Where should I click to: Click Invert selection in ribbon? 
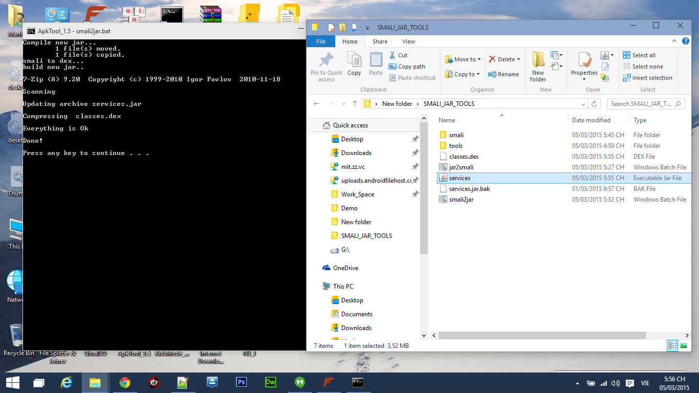pyautogui.click(x=648, y=78)
